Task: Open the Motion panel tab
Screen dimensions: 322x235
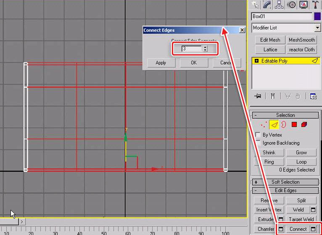Action: [x=291, y=5]
